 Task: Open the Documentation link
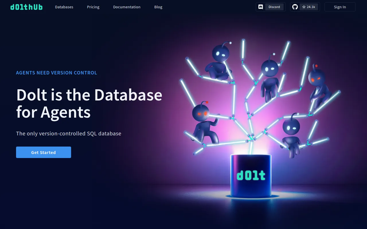[x=127, y=7]
